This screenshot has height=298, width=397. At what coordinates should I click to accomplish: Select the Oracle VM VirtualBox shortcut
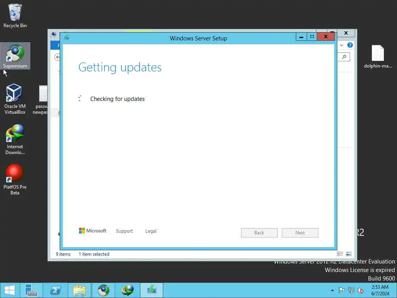(15, 99)
